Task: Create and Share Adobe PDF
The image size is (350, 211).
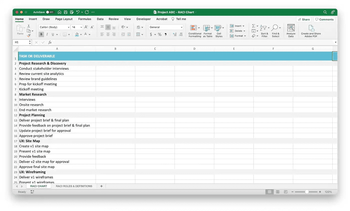Action: [311, 30]
